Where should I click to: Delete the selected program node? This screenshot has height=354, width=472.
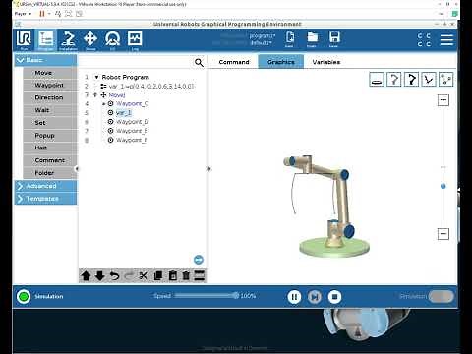pos(186,276)
